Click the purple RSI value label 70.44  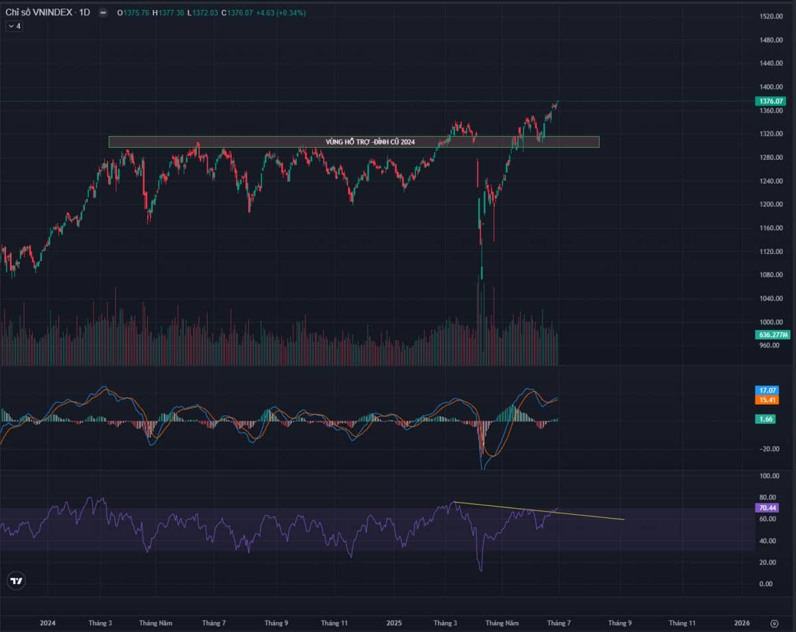click(x=766, y=508)
